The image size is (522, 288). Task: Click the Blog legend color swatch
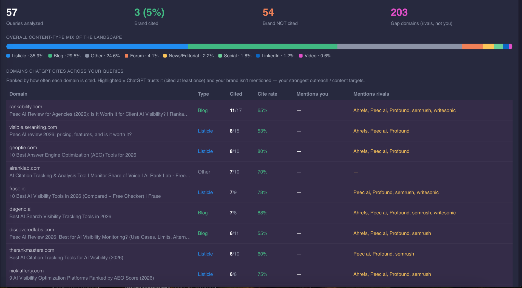click(x=50, y=56)
